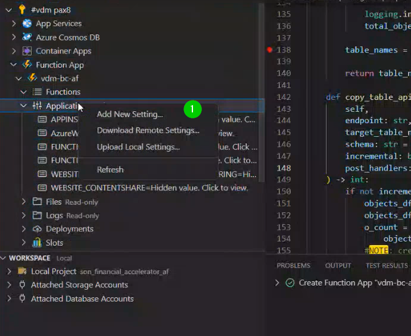Switch to the PROBLEMS panel tab
The height and width of the screenshot is (336, 411).
(293, 266)
